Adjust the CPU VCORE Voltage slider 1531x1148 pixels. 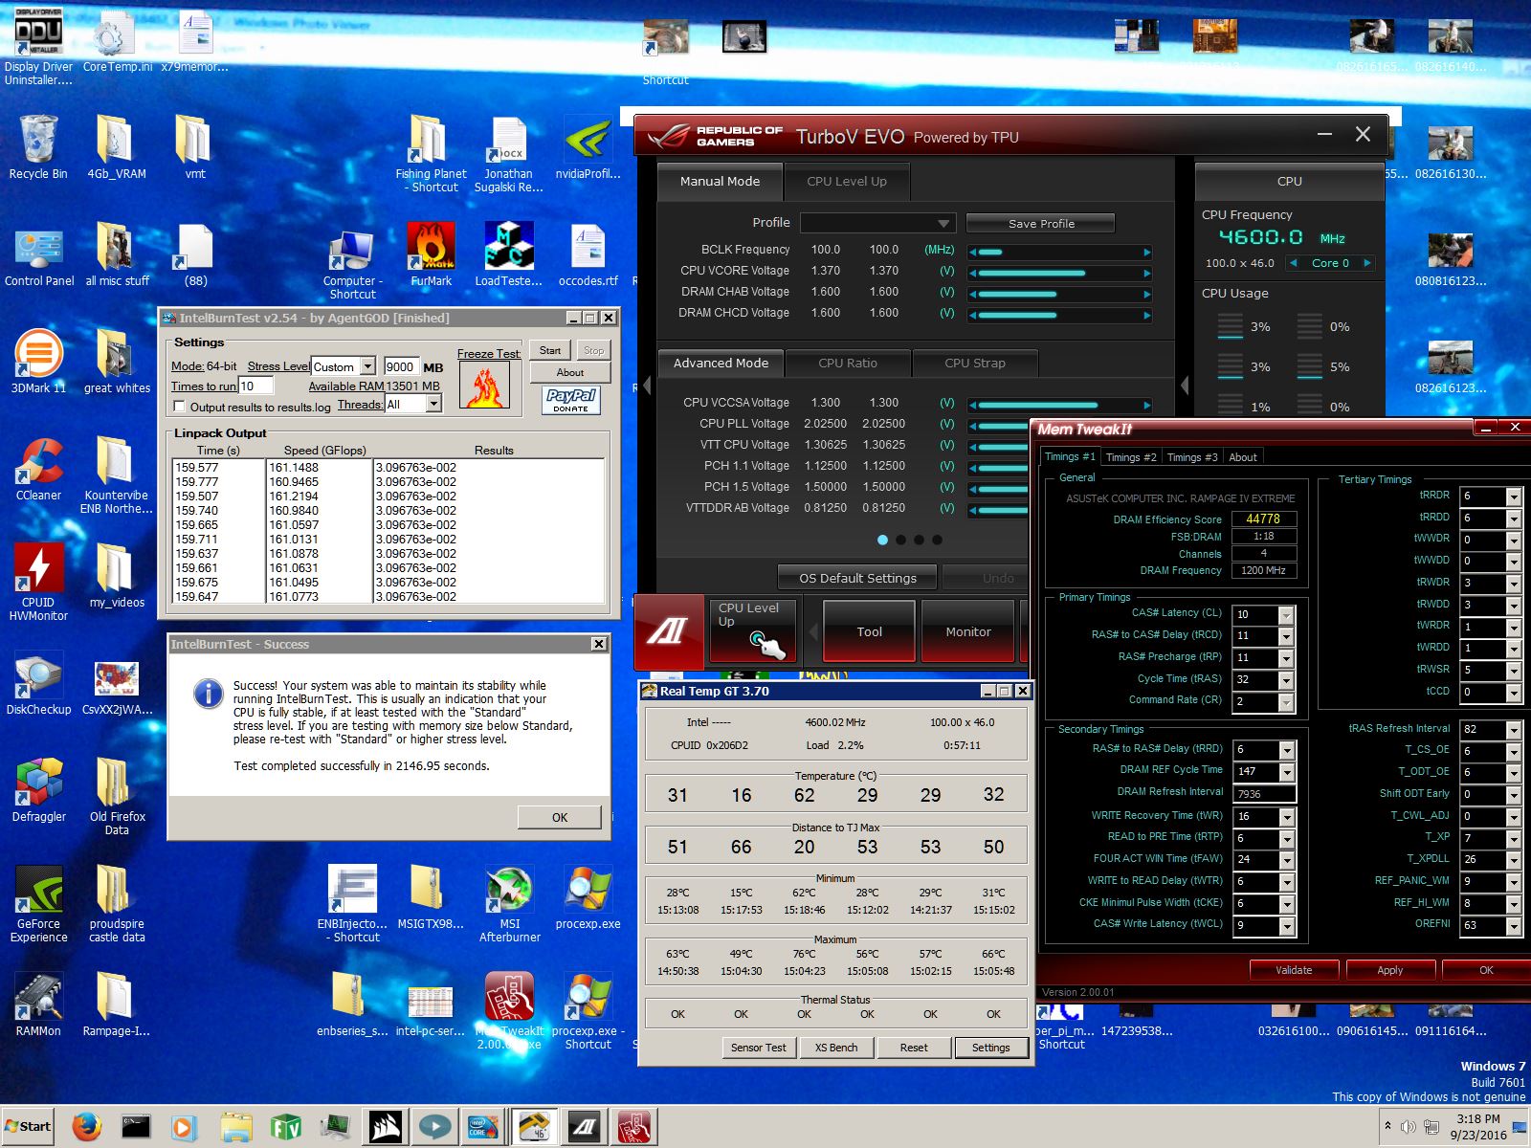coord(1059,273)
